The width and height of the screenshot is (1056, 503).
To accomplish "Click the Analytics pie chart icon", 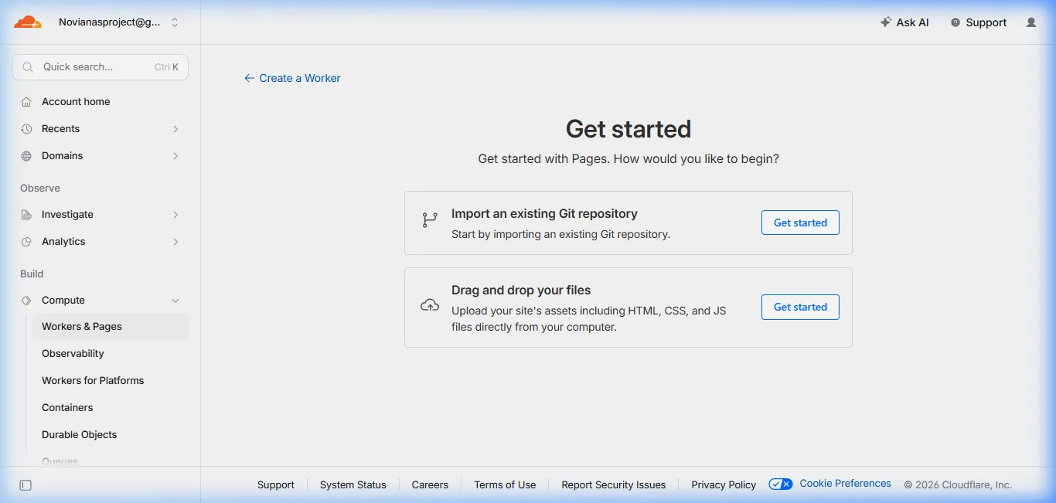I will pos(26,242).
